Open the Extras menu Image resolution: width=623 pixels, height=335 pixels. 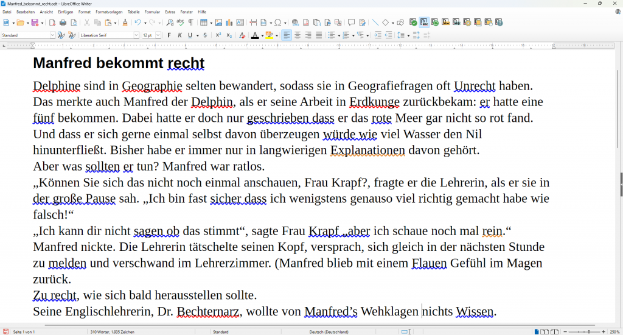[170, 12]
